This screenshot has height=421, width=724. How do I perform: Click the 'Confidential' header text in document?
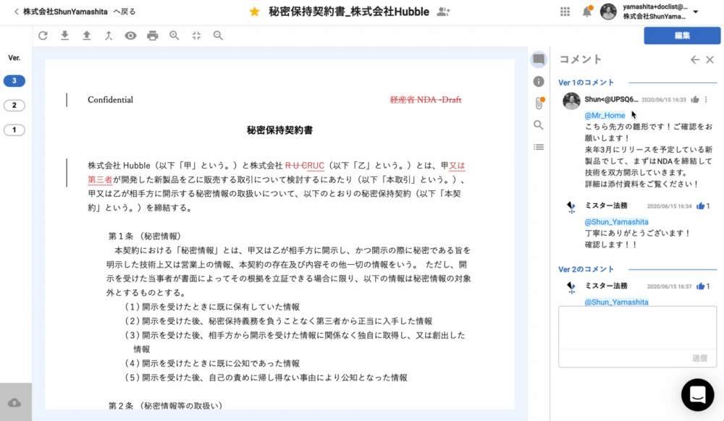110,100
